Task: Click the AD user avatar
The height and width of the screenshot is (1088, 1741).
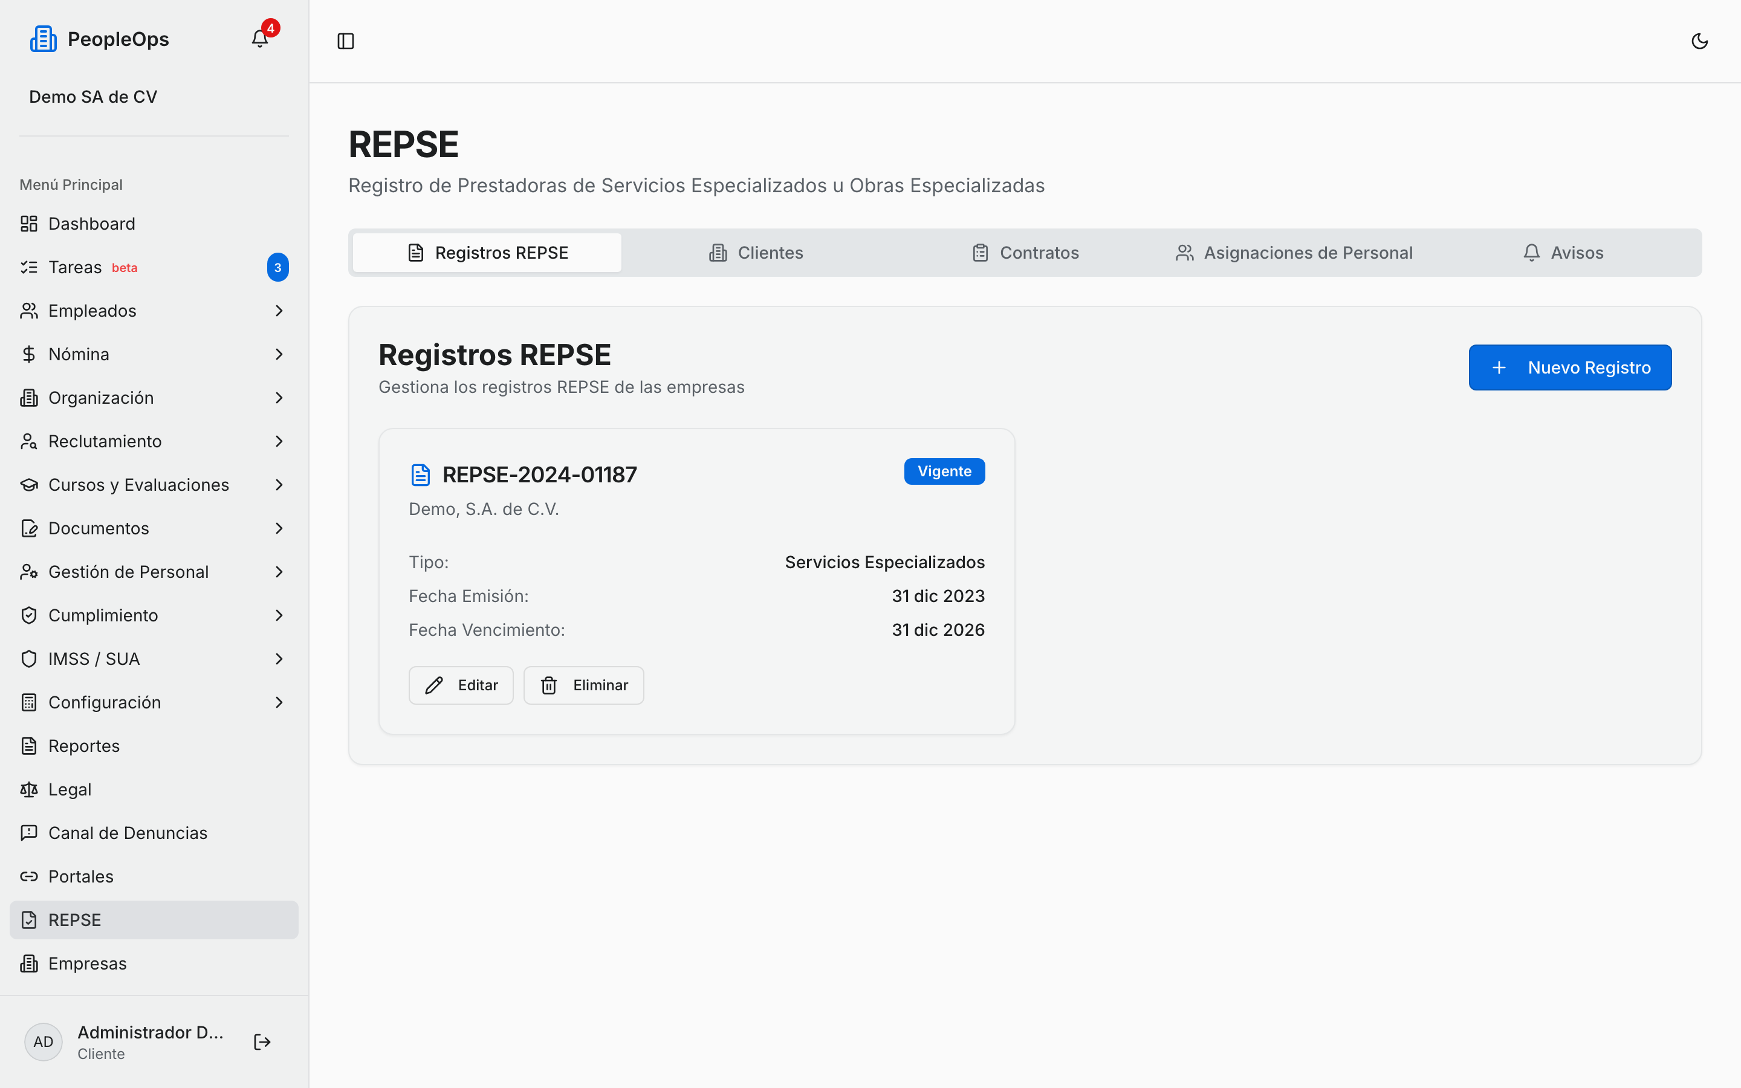Action: point(43,1042)
